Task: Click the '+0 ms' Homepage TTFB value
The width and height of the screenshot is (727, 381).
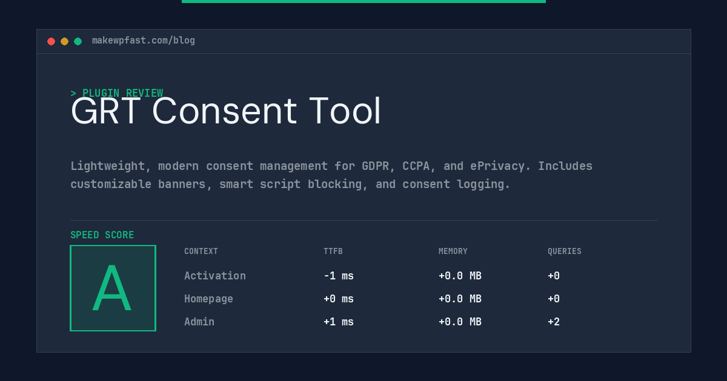Action: coord(339,299)
